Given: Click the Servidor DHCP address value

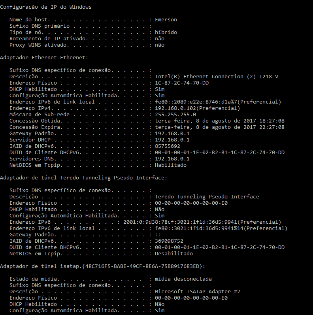Looking at the screenshot, I should click(x=172, y=140).
